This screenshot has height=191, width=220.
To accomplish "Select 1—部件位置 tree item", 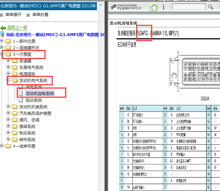I will [24, 41].
